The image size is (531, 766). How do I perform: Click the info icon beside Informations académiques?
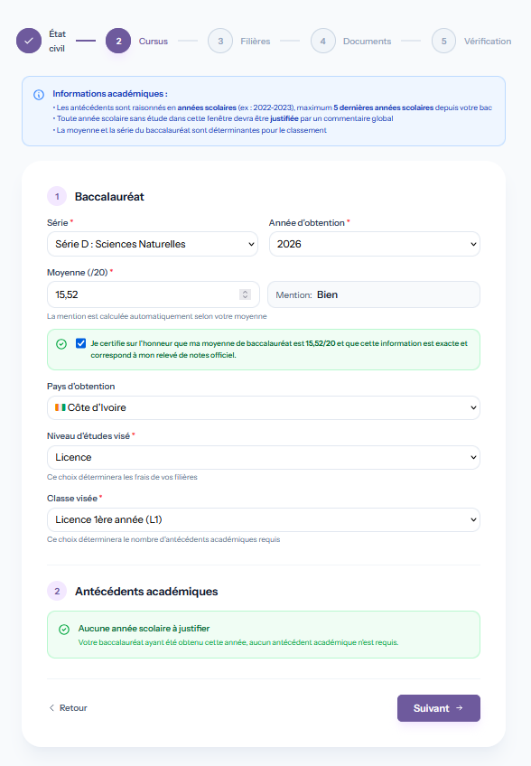point(39,95)
